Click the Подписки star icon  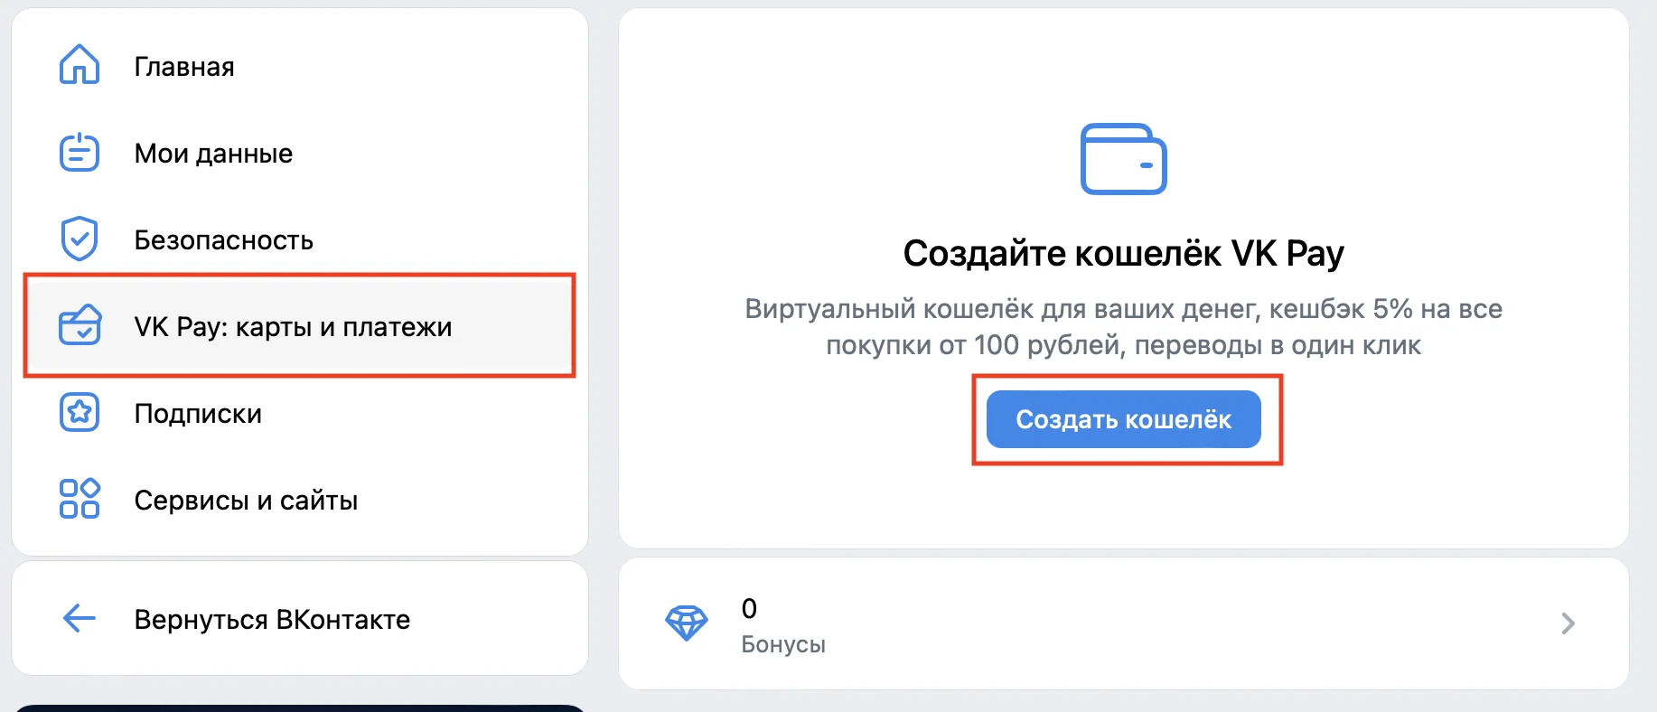coord(80,413)
